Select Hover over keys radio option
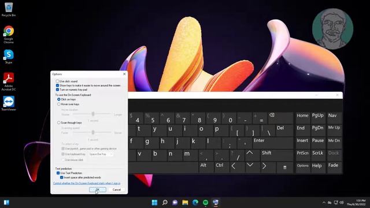 [x=59, y=104]
